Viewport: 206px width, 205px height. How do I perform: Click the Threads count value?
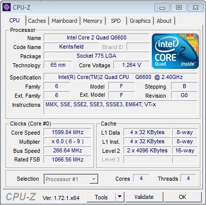[x=188, y=178]
